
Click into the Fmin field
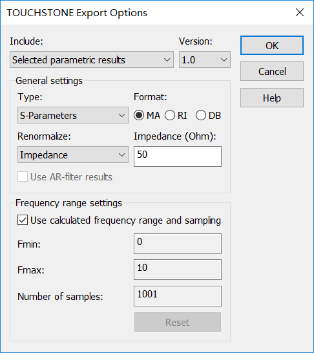coord(178,244)
